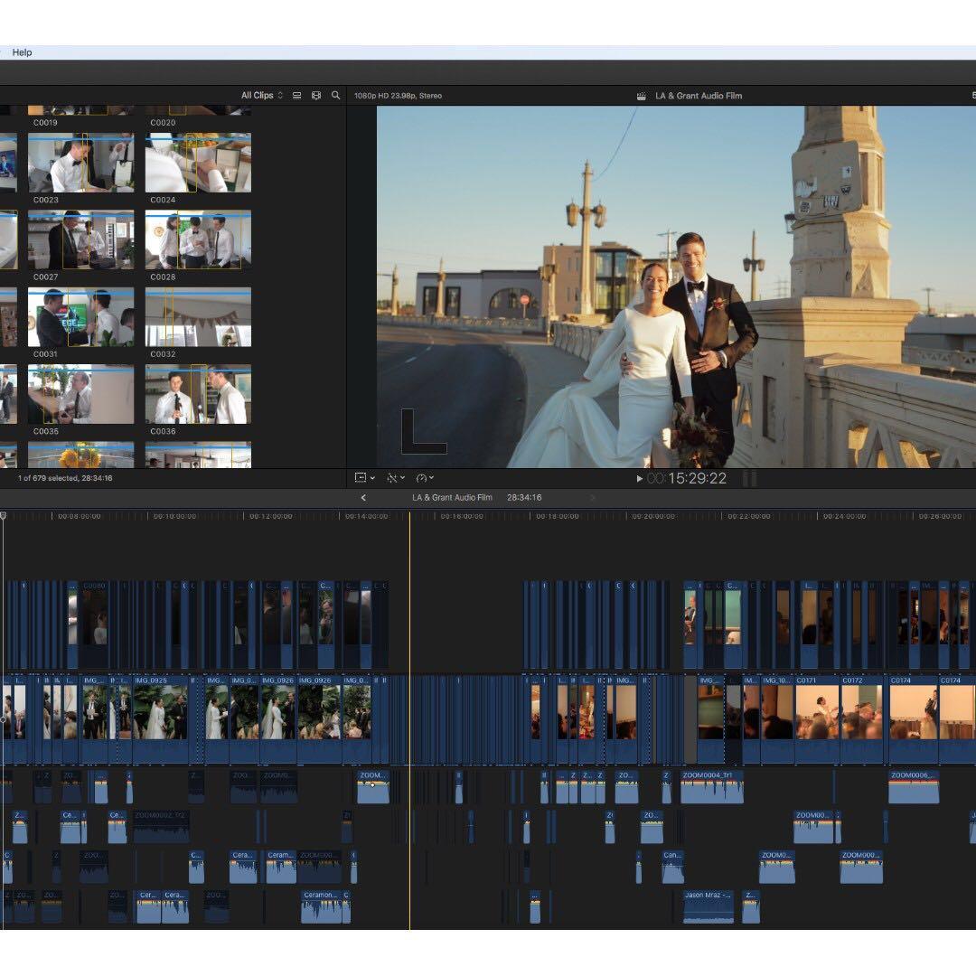
Task: Click the C0080 connected clip above storyline
Action: 94,625
